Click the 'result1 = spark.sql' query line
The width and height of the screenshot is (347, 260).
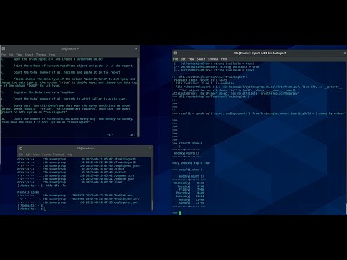tap(258, 113)
